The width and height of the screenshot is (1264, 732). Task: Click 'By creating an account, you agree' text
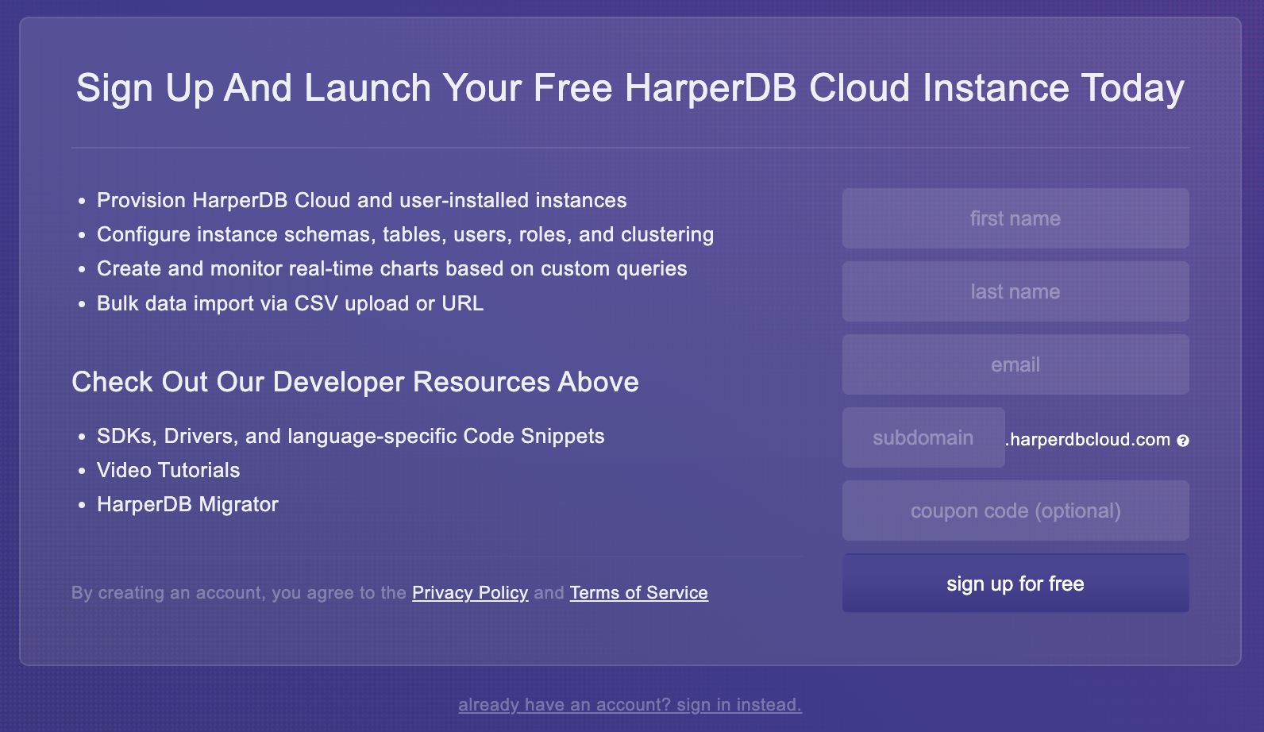pyautogui.click(x=239, y=592)
